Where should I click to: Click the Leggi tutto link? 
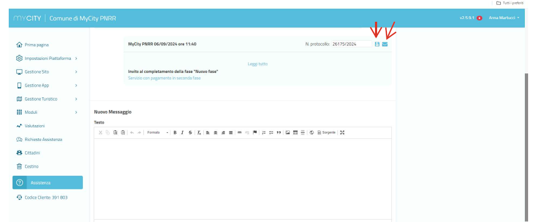(257, 64)
